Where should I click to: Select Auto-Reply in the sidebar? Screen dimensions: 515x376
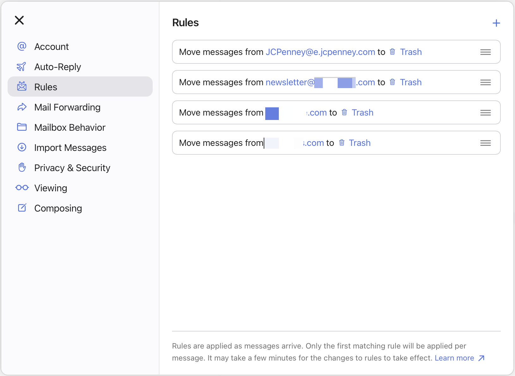click(x=58, y=67)
